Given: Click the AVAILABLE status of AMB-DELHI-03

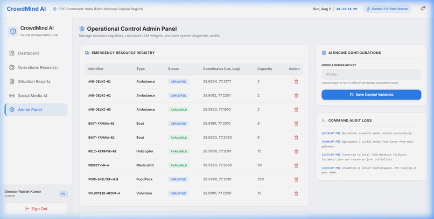Looking at the screenshot, I should 179,110.
